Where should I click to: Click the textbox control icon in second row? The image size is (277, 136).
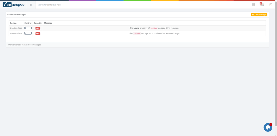point(28,34)
